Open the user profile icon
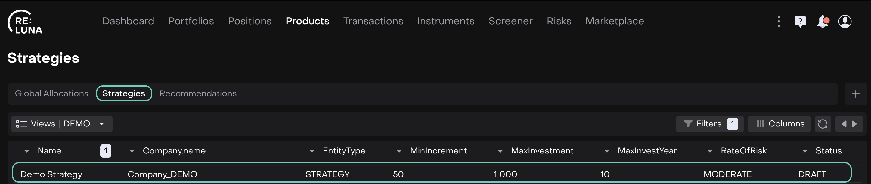Screen dimensions: 871x184 [x=845, y=22]
